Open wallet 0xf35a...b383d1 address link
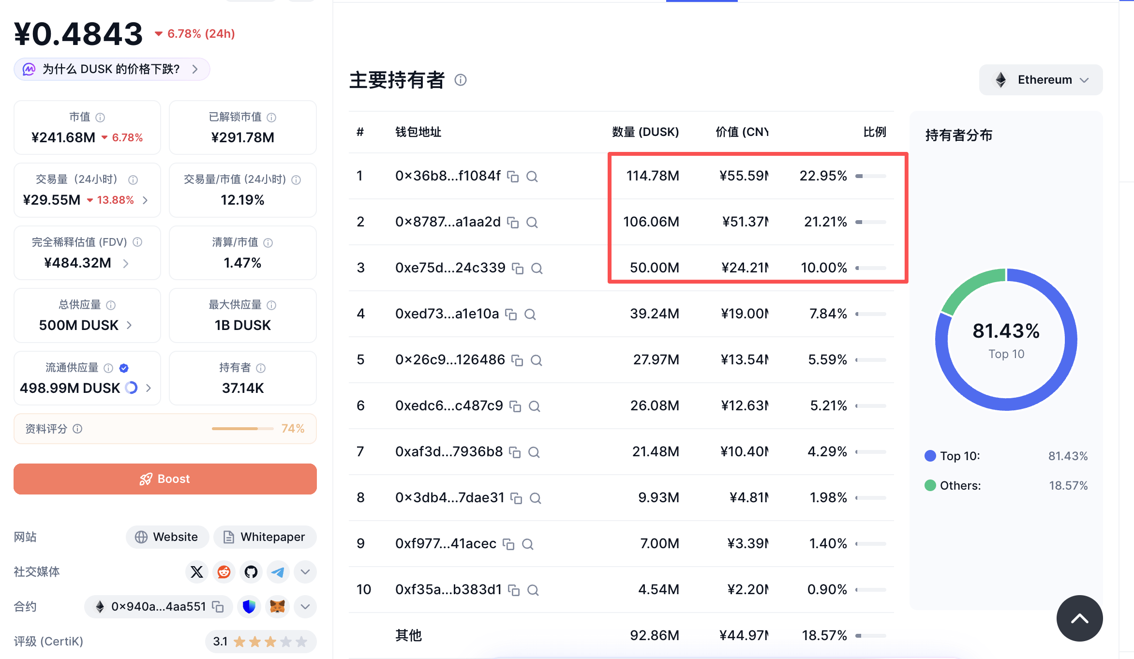1134x659 pixels. click(448, 590)
